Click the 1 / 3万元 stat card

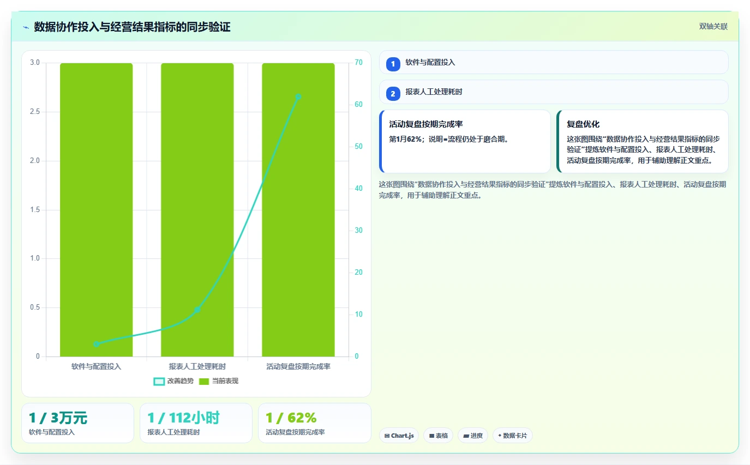pos(77,423)
